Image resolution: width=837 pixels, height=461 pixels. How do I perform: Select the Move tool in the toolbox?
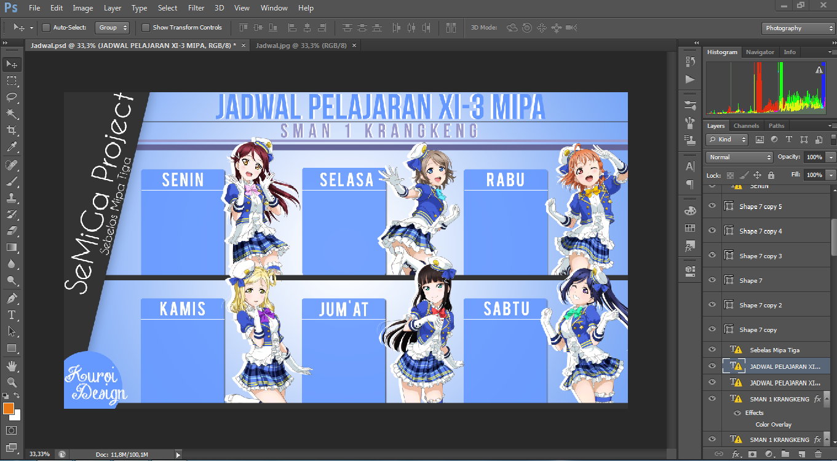point(12,64)
